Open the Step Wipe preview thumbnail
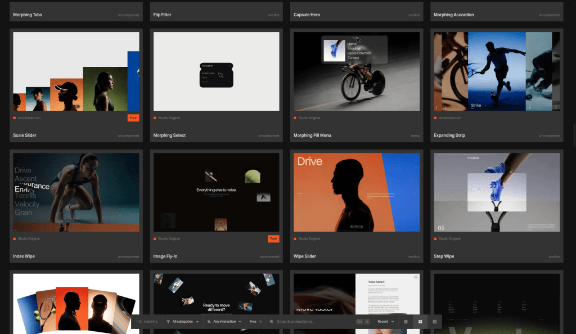The image size is (576, 334). click(x=497, y=192)
